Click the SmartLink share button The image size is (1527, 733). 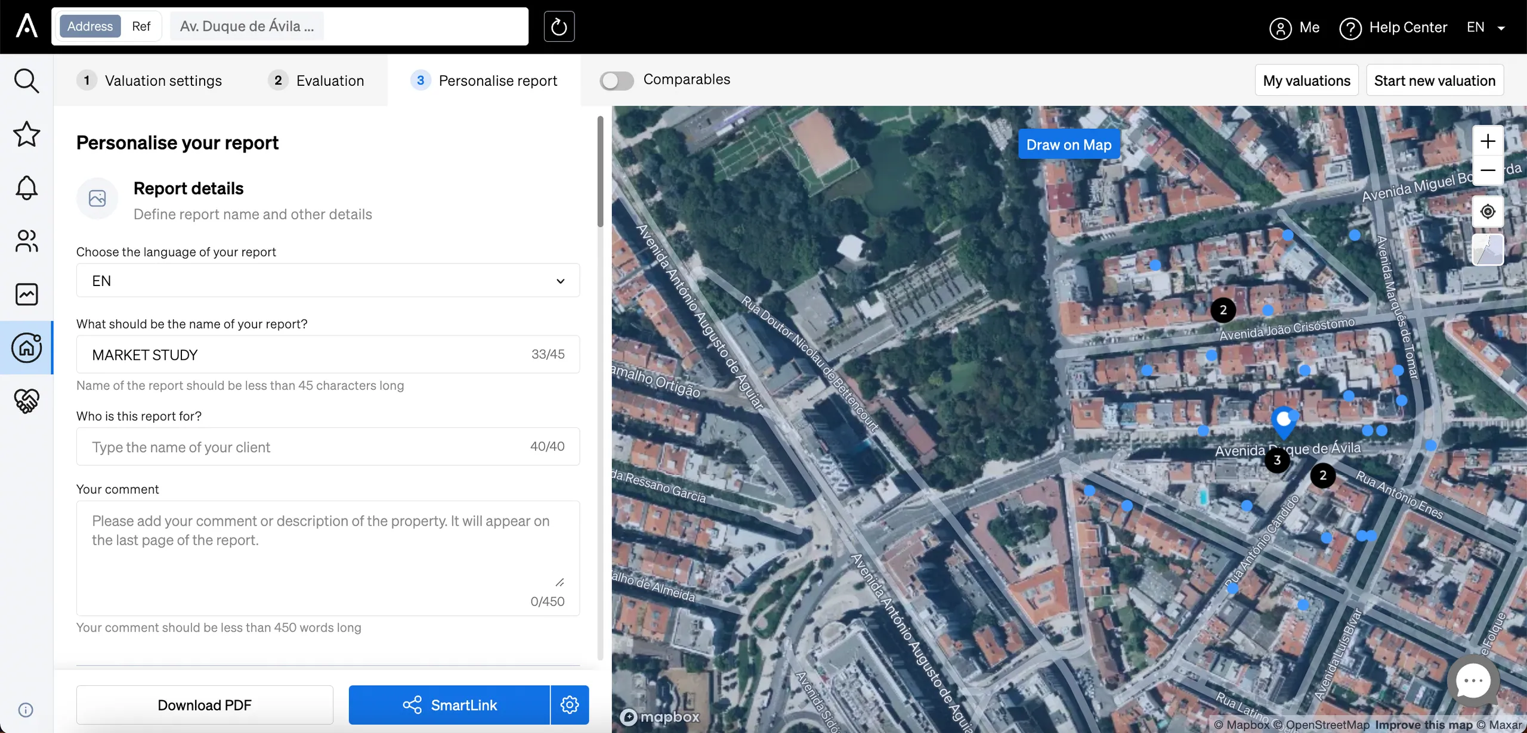click(449, 704)
